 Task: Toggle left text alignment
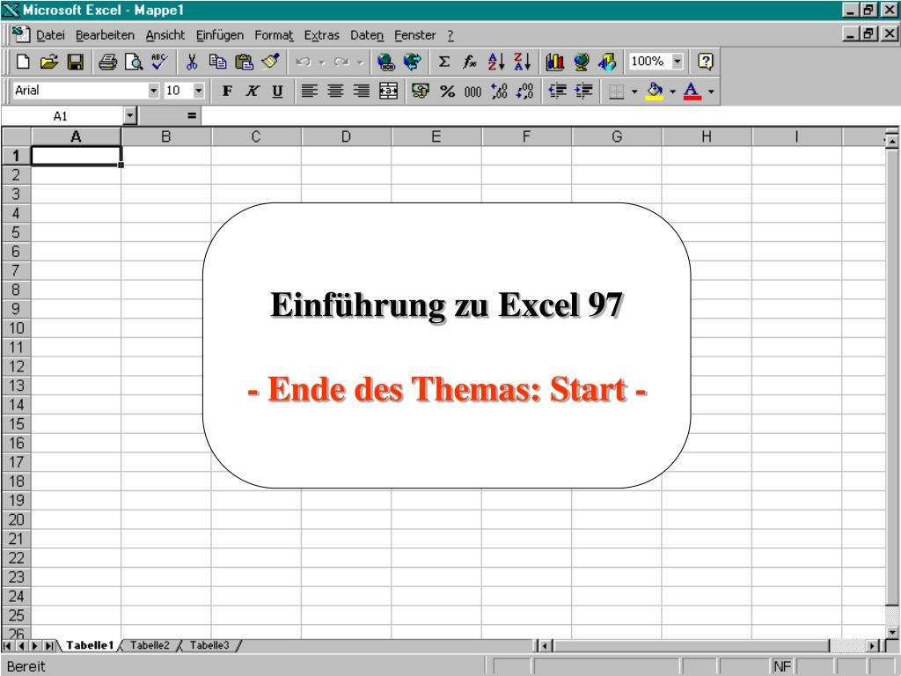point(310,91)
